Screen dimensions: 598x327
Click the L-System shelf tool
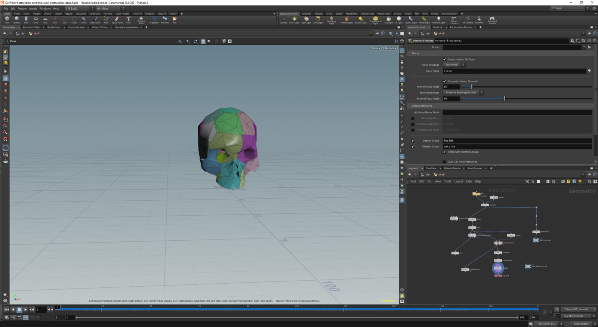154,19
